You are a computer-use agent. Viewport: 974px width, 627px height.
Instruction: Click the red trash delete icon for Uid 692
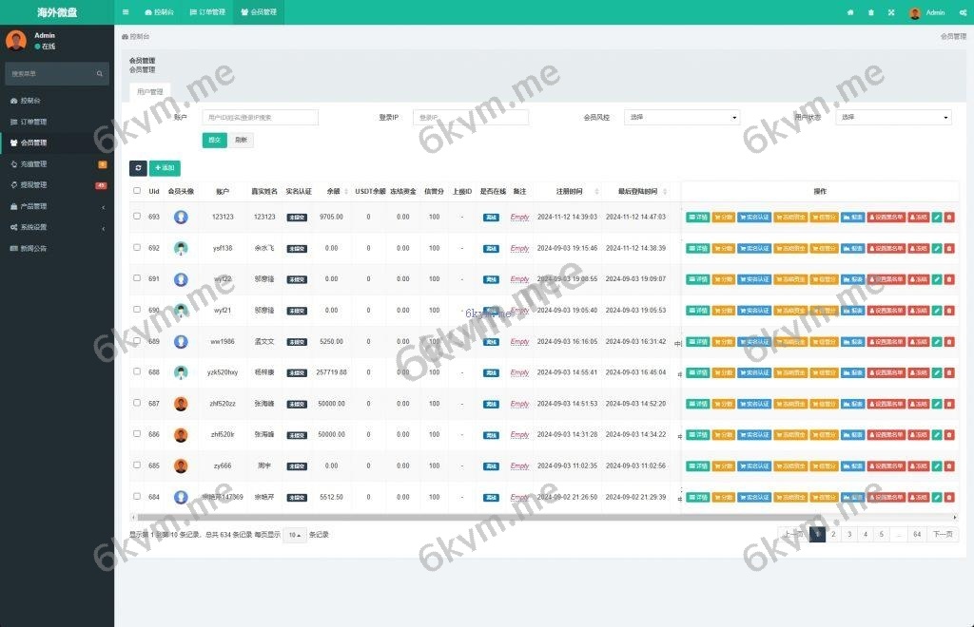(x=949, y=248)
